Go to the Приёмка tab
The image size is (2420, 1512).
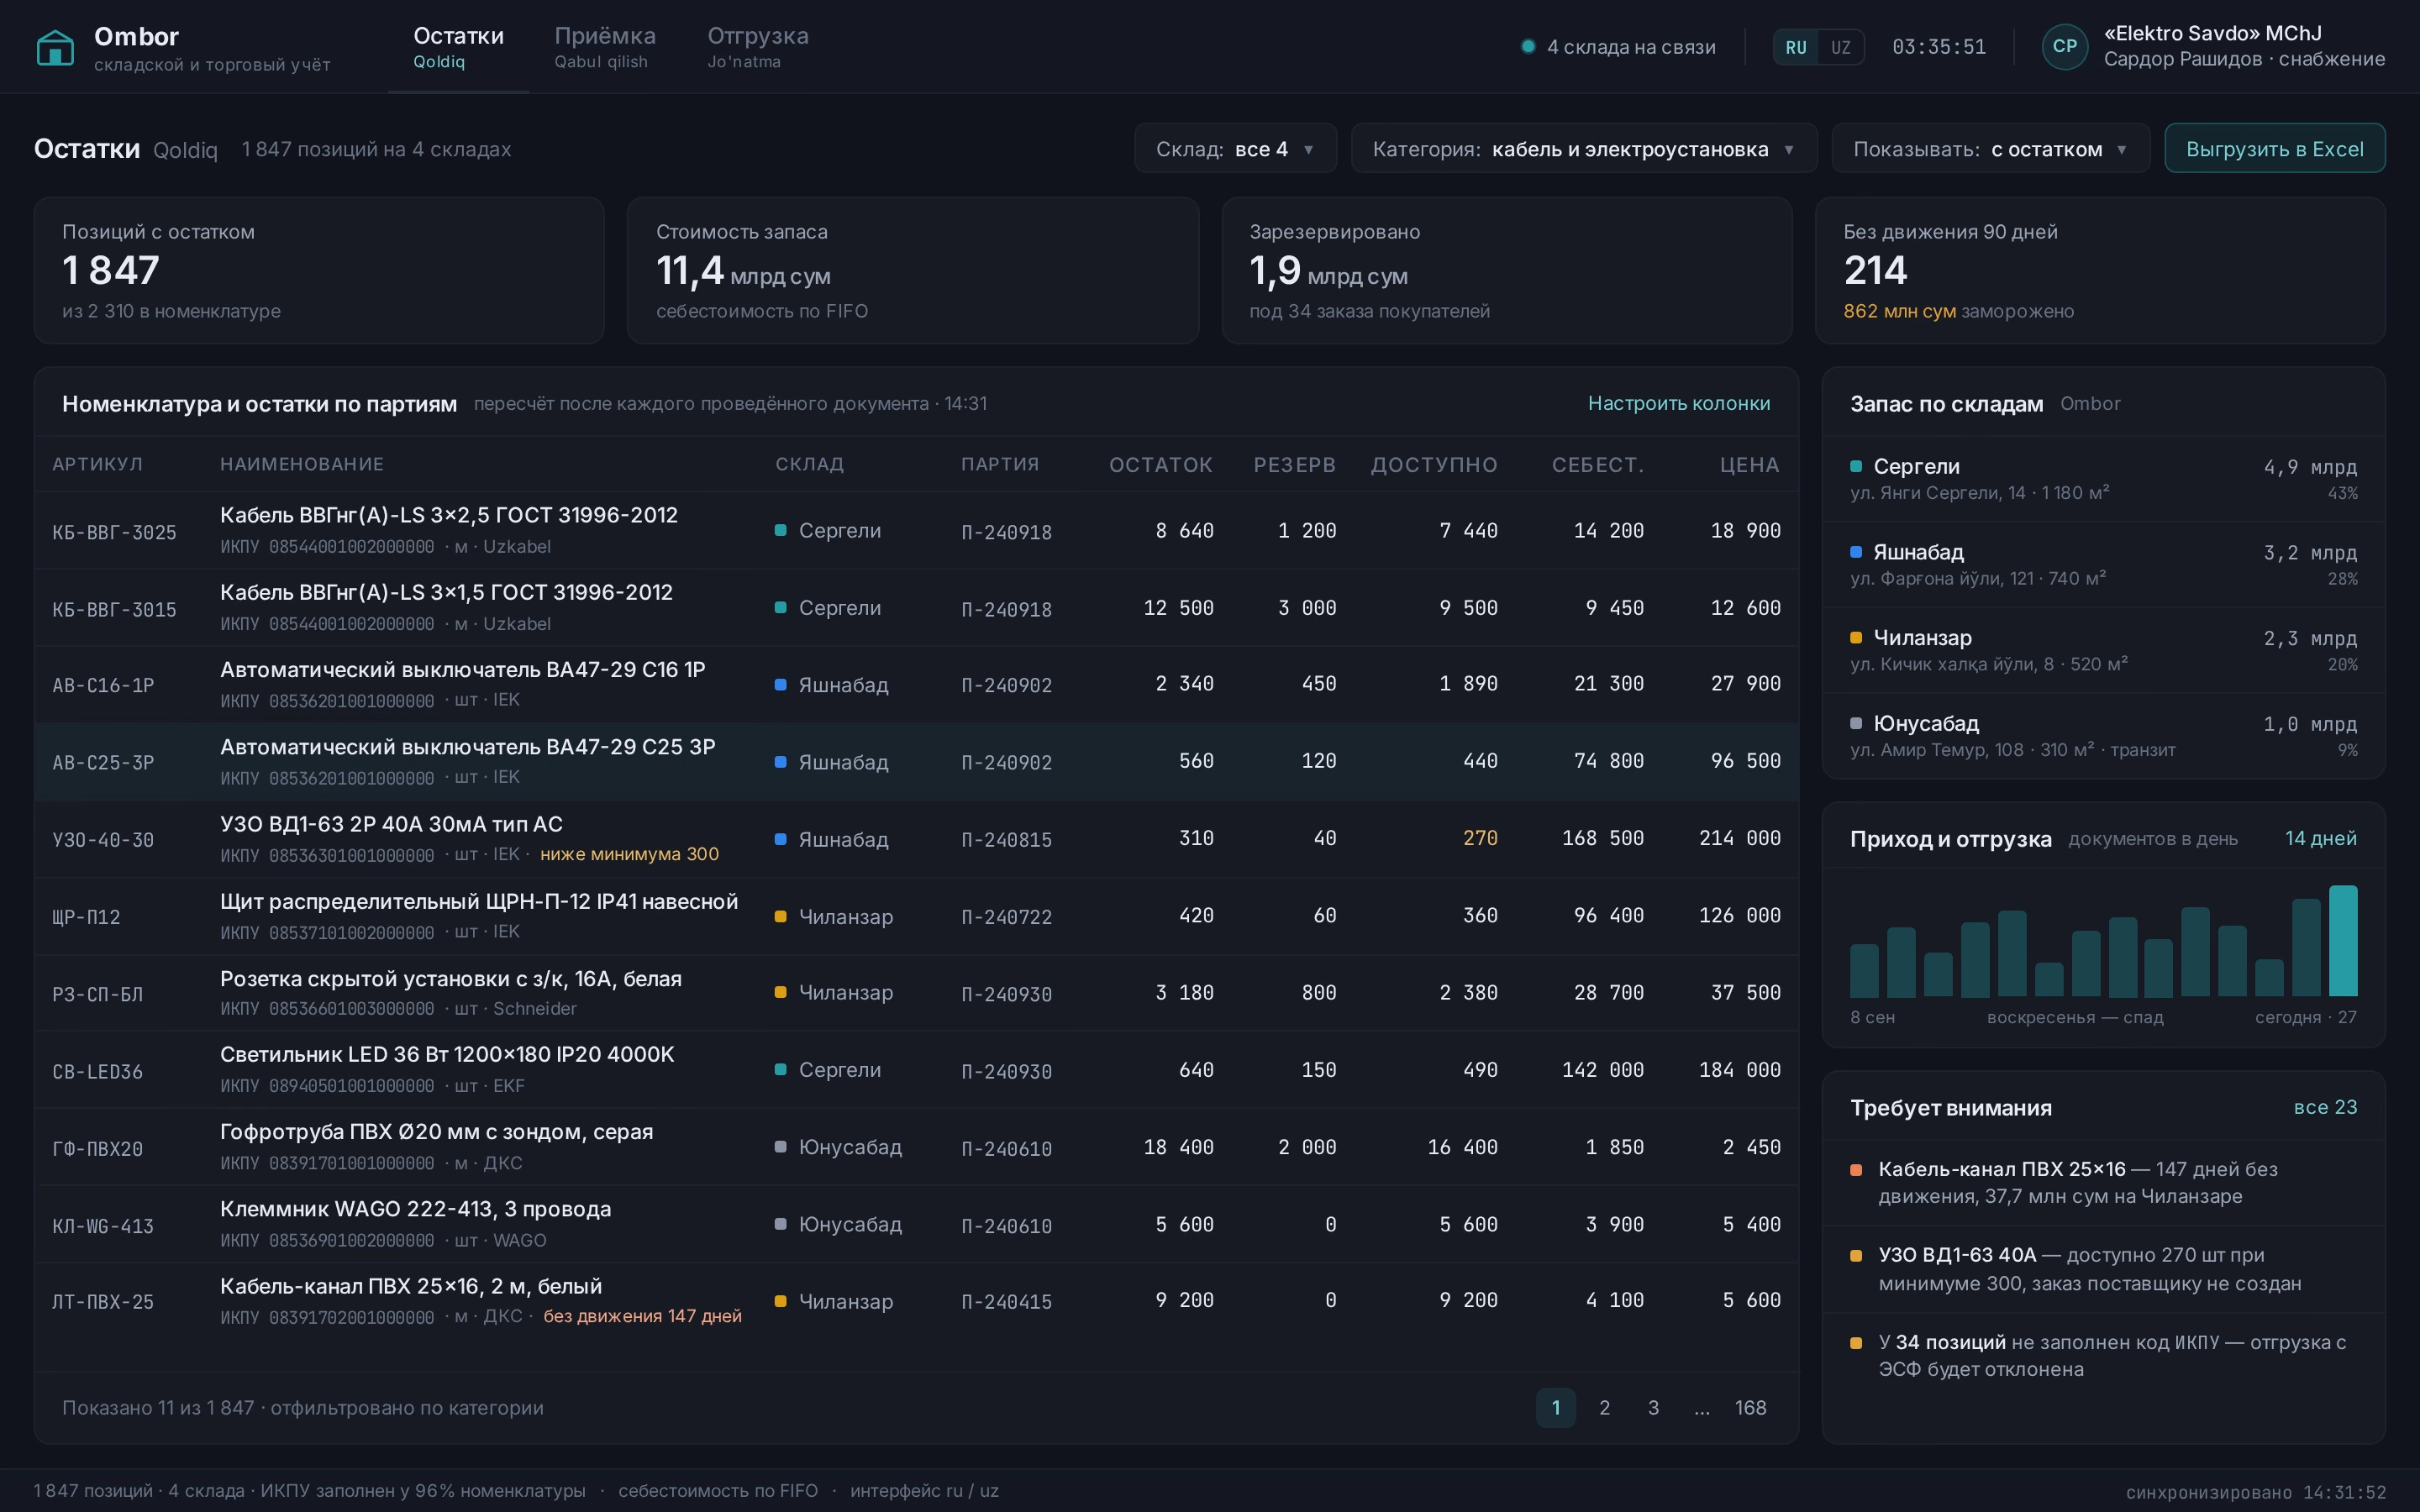(605, 47)
